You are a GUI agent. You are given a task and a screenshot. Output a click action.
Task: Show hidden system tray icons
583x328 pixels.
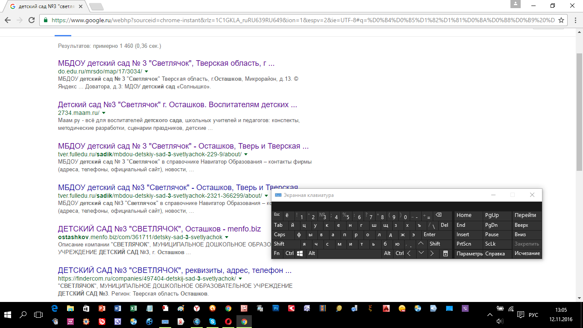pyautogui.click(x=490, y=315)
